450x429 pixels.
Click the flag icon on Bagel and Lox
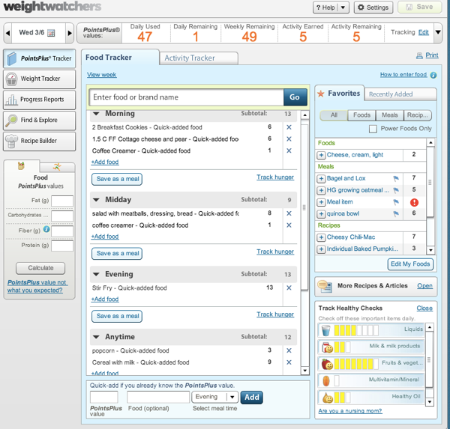(x=396, y=179)
